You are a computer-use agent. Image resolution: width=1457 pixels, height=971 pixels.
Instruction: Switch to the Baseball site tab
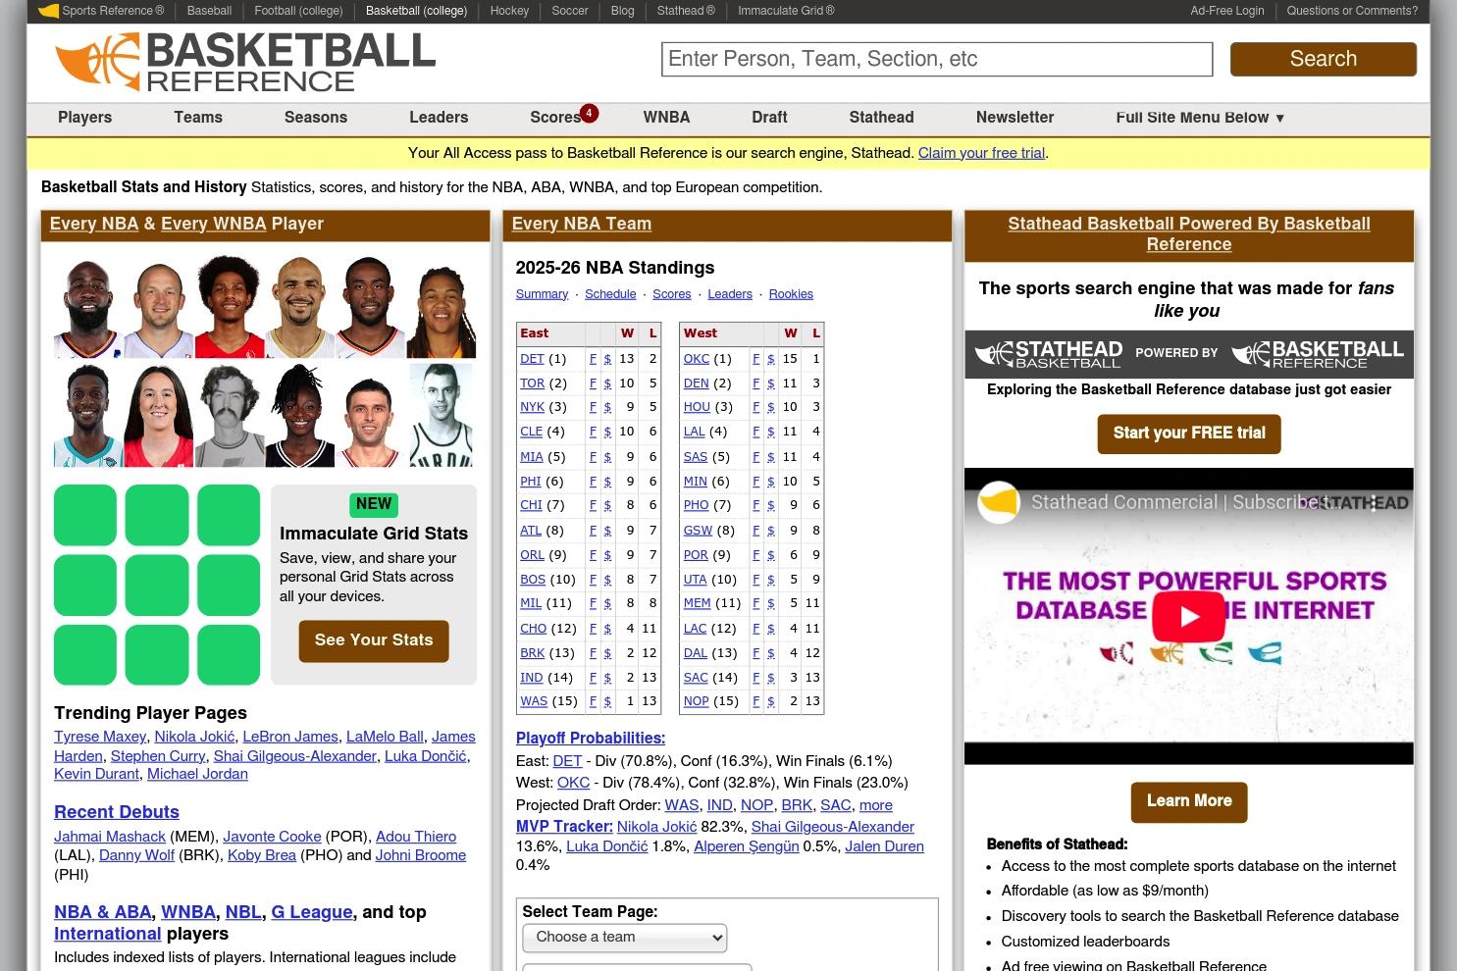tap(209, 11)
